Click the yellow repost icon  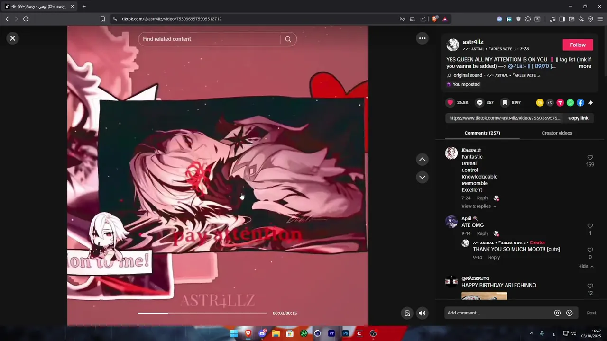pyautogui.click(x=540, y=103)
